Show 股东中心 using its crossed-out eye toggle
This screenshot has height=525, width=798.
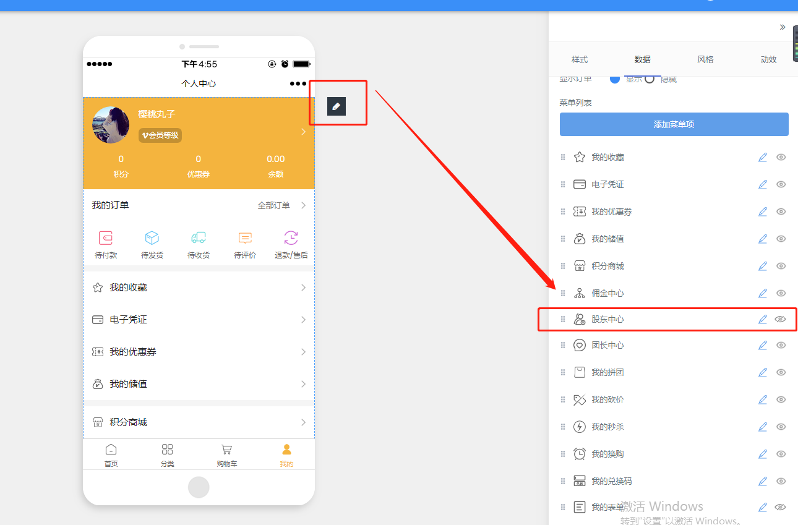click(x=781, y=319)
